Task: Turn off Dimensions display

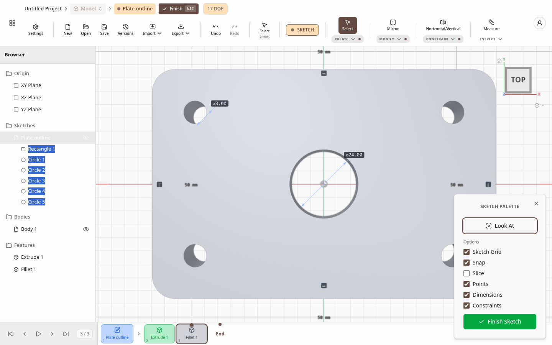Action: 467,295
